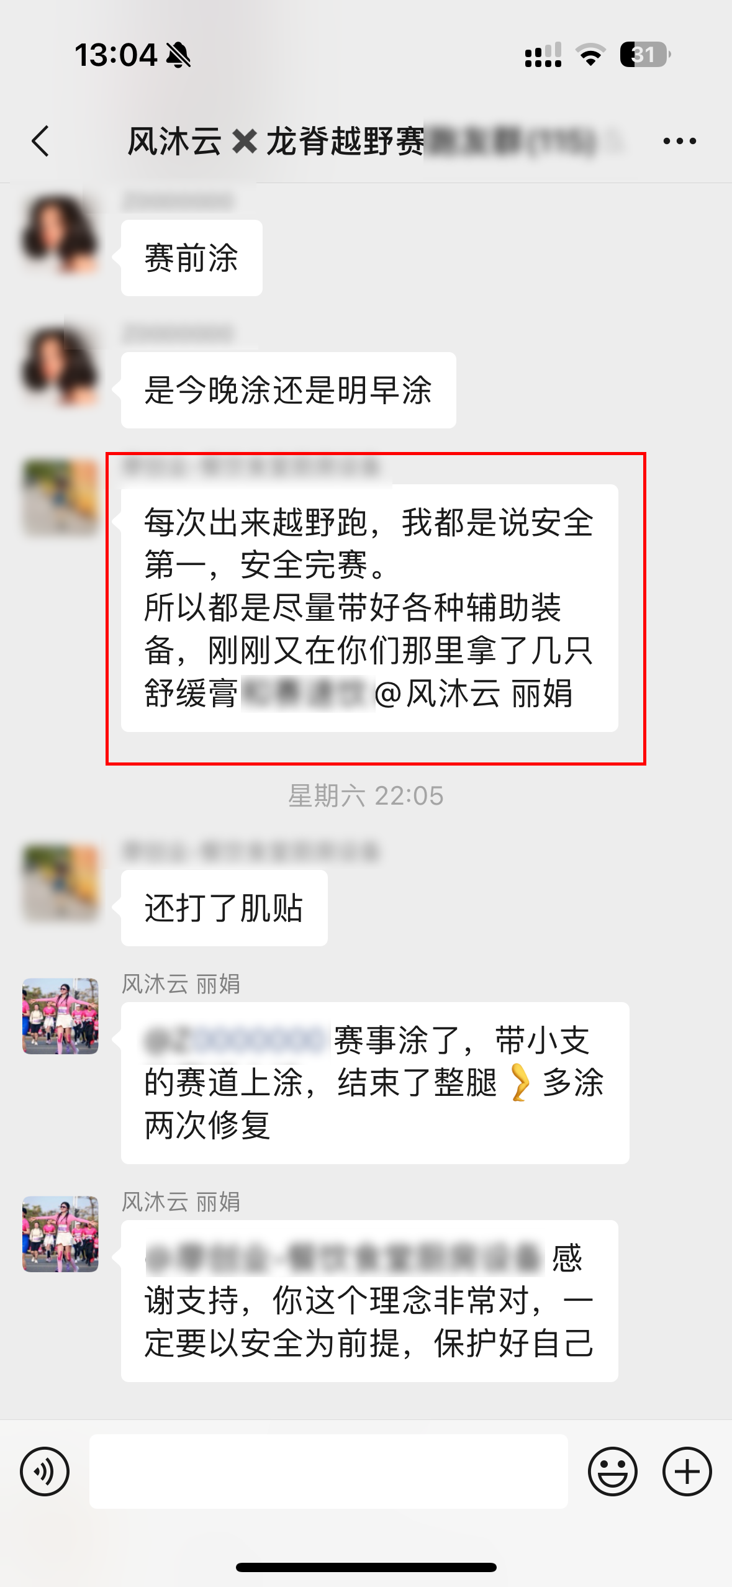The image size is (732, 1587).
Task: Open 风沐云 丽娟 avatar above 赛事涂了 message
Action: coord(60,1016)
